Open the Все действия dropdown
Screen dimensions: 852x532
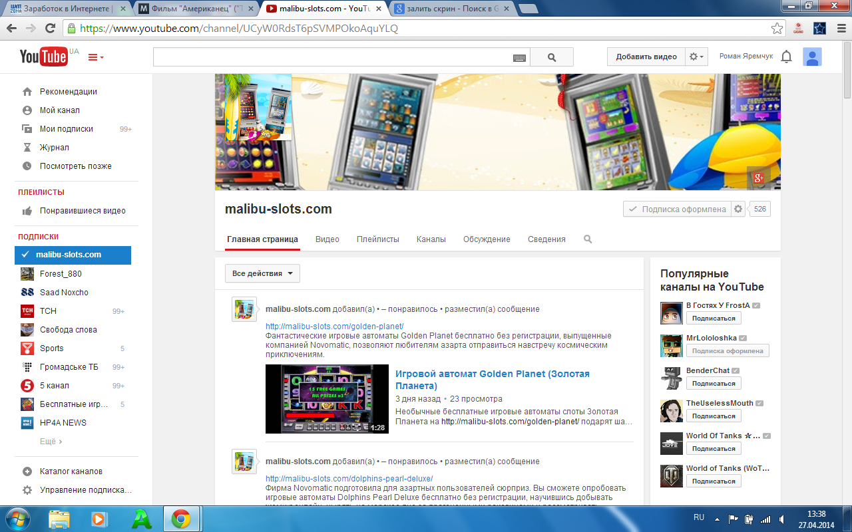262,273
